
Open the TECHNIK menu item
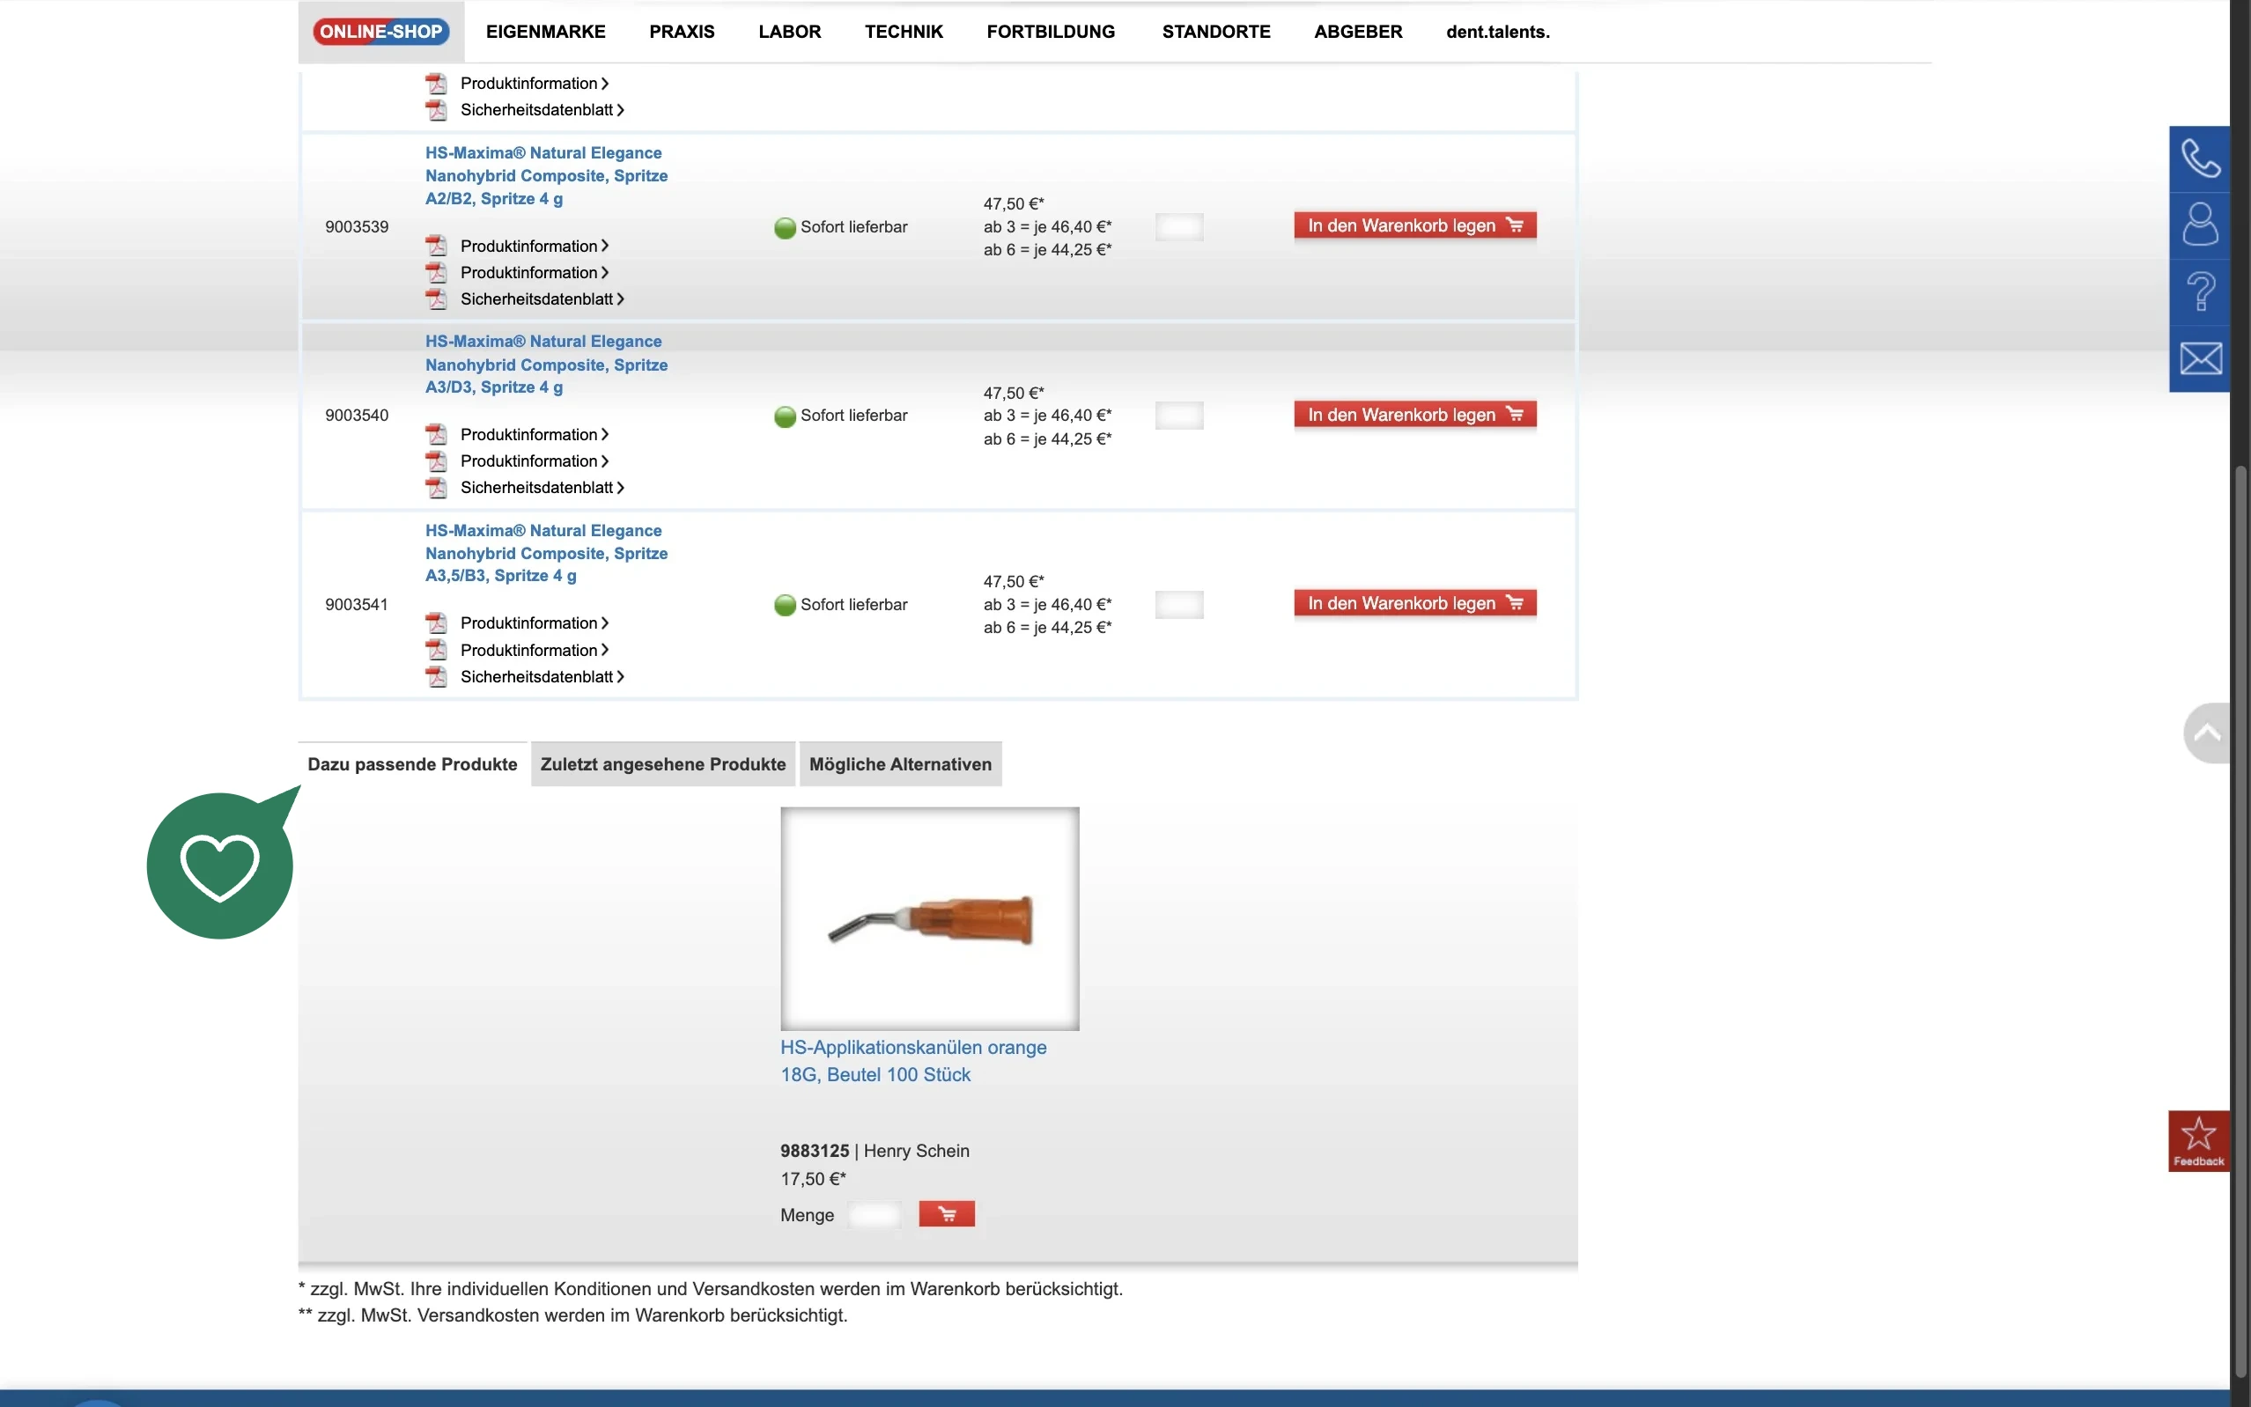(904, 32)
